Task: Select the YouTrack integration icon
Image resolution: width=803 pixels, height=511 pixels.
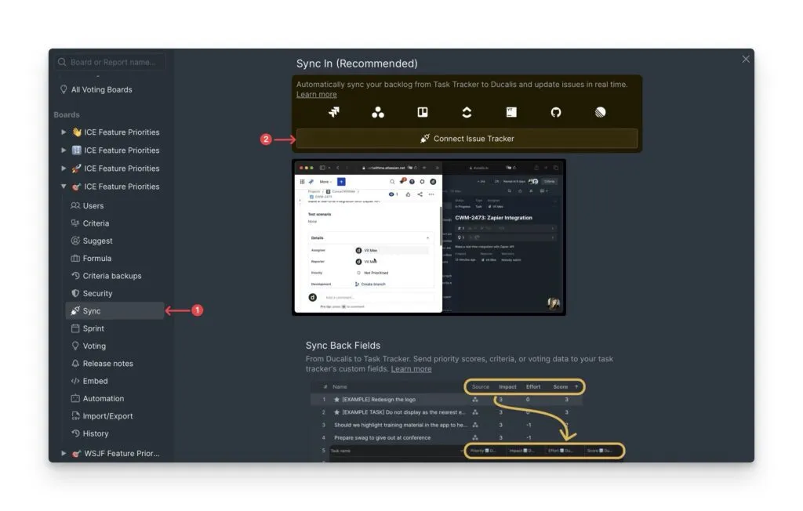Action: pyautogui.click(x=511, y=112)
